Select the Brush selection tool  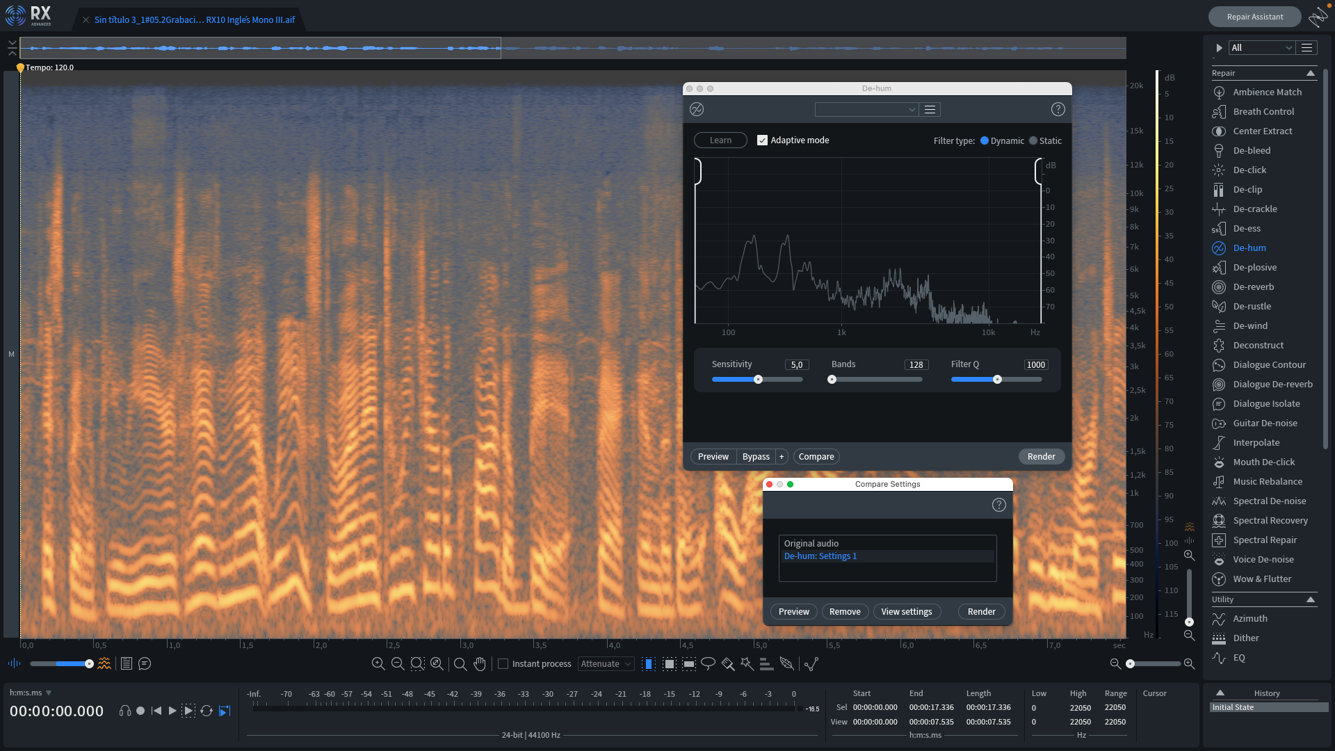[x=727, y=664]
